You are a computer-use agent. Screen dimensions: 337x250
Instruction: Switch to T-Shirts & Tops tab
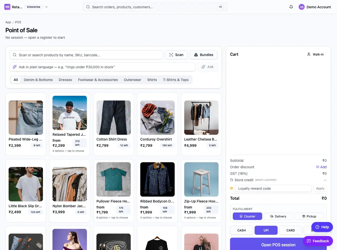click(175, 80)
